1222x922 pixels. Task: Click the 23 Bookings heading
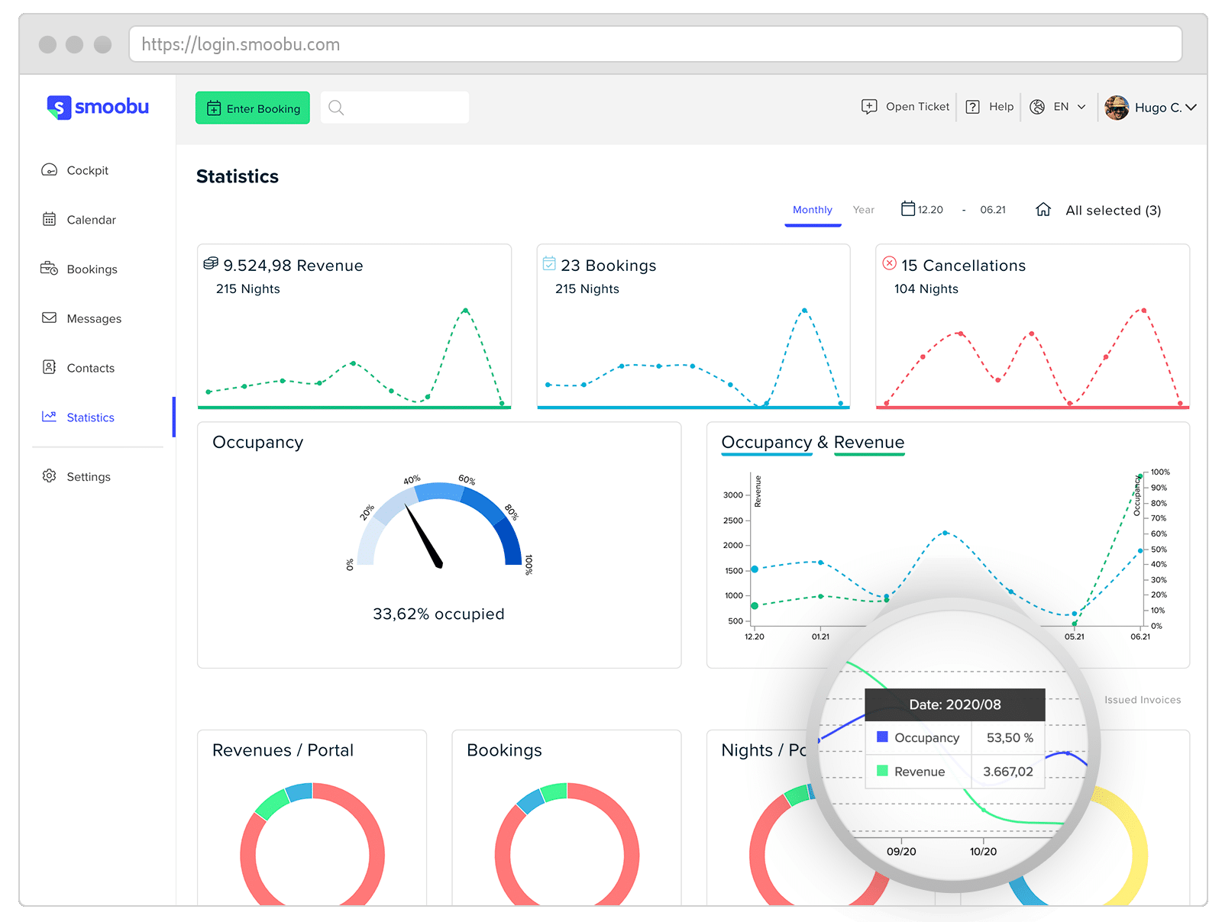[608, 266]
